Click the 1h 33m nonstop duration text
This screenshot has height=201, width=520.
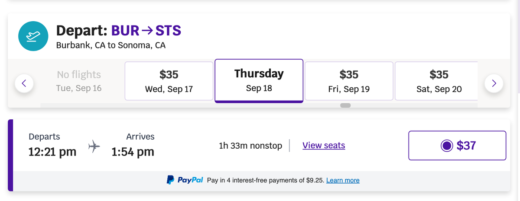(x=250, y=145)
